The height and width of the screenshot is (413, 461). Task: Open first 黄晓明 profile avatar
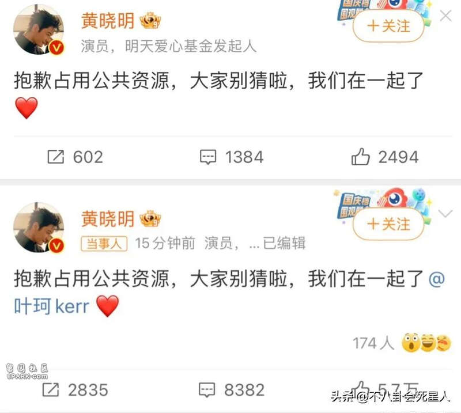coord(39,30)
